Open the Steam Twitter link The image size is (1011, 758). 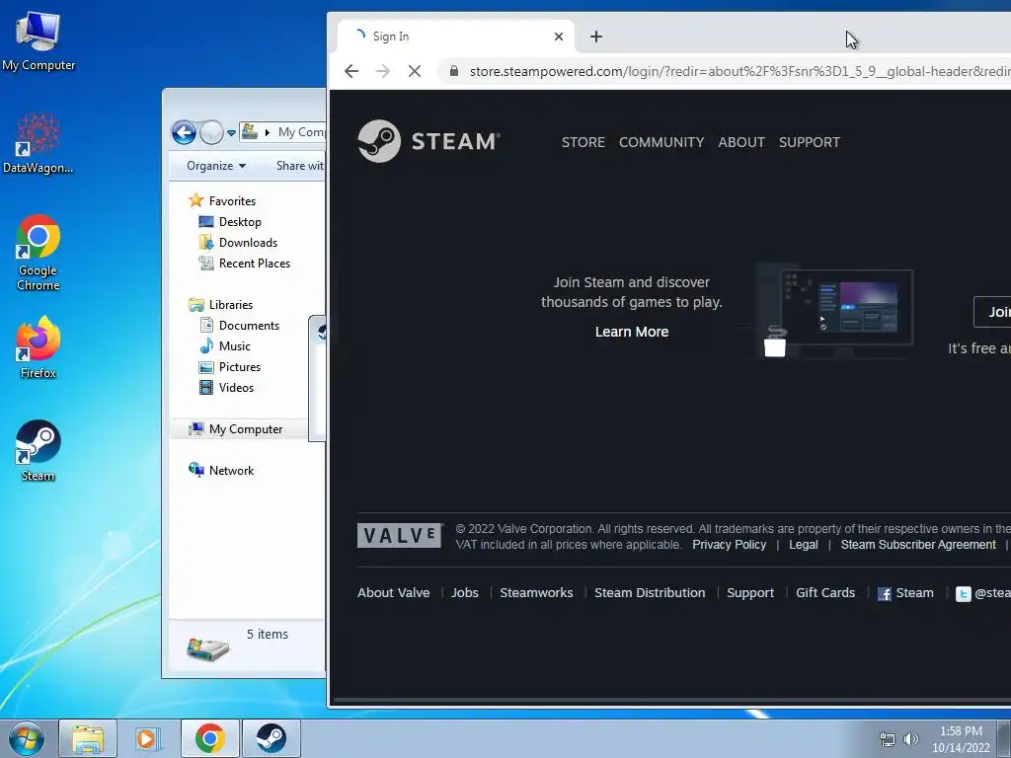coord(982,593)
